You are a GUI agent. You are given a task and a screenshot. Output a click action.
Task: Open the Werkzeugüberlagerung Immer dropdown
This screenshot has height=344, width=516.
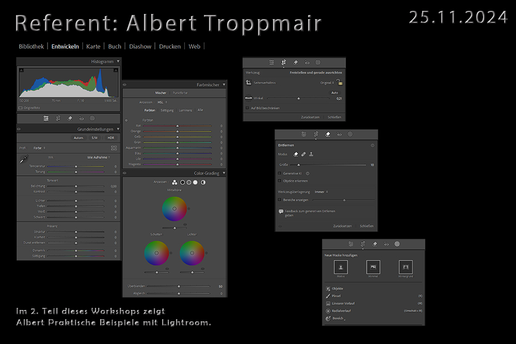[x=321, y=192]
